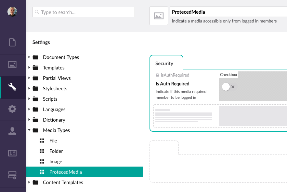The width and height of the screenshot is (287, 192).
Task: Add property placeholder under Is Auth Required
Action: point(220,116)
